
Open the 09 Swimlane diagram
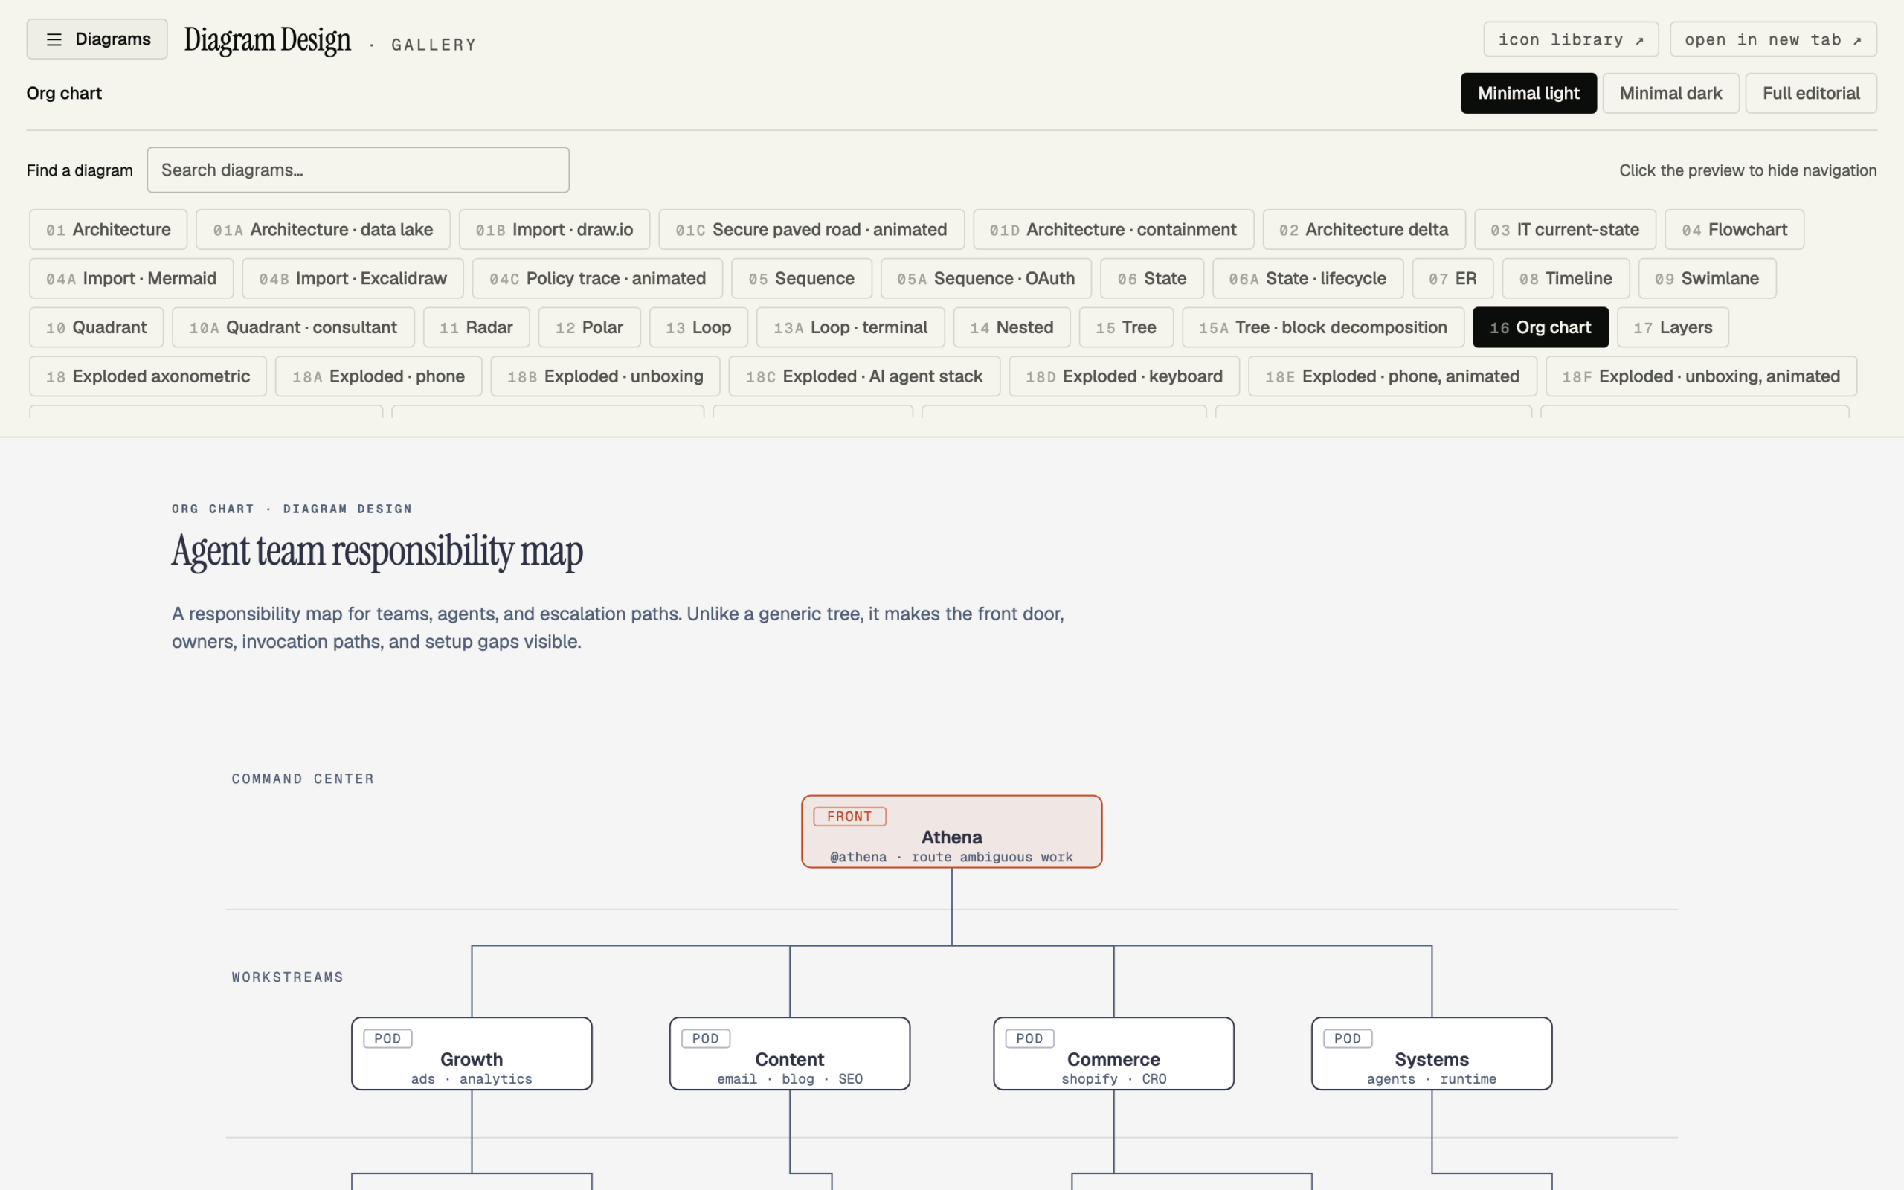pyautogui.click(x=1706, y=279)
